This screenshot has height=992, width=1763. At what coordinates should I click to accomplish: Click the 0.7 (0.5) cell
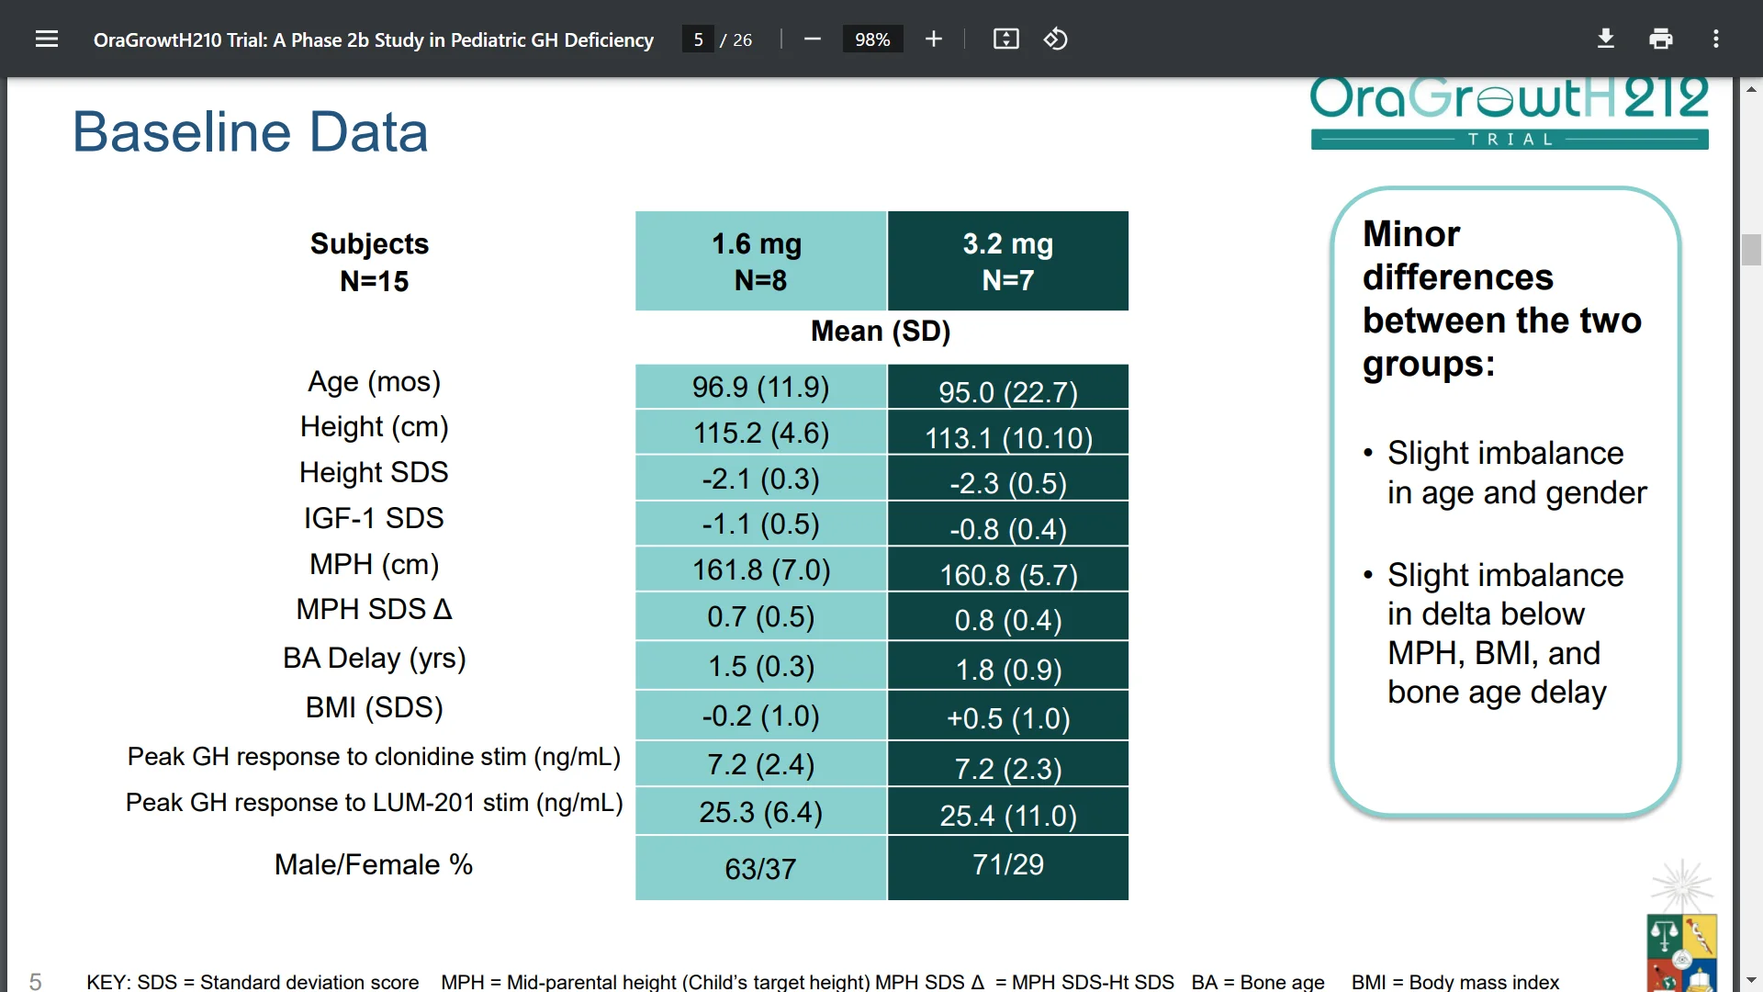click(760, 616)
